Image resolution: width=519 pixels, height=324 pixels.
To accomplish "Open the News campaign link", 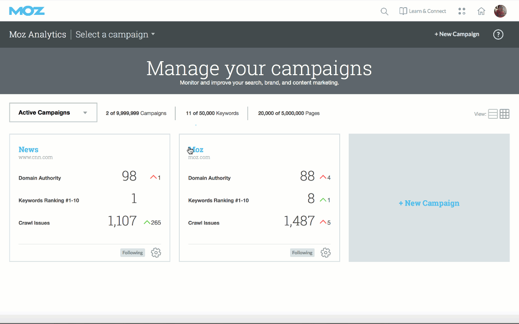I will tap(28, 149).
